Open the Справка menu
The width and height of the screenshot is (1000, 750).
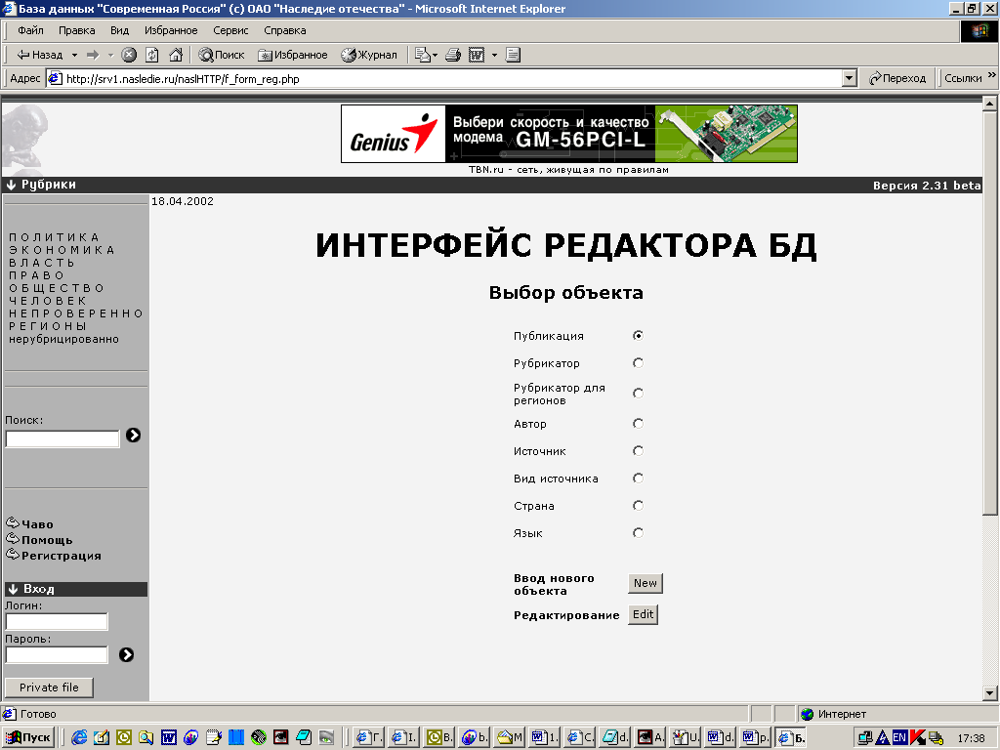[285, 30]
